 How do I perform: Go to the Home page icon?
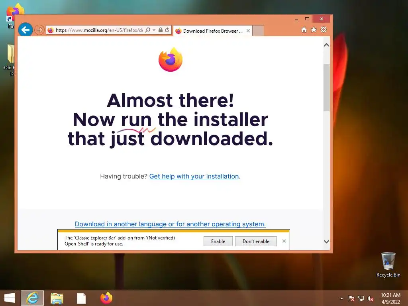pos(304,29)
